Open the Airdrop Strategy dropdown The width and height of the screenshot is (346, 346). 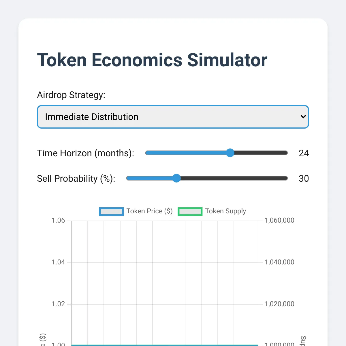click(173, 117)
